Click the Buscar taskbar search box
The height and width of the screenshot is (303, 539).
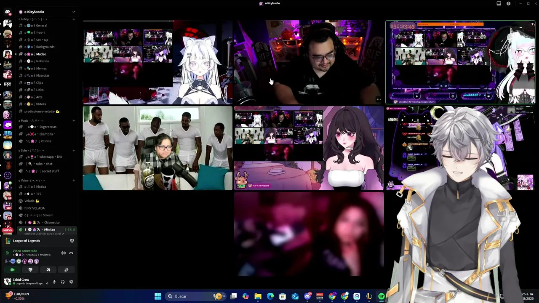coord(195,296)
